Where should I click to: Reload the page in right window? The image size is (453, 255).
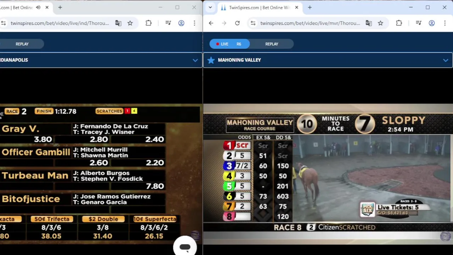tap(237, 23)
